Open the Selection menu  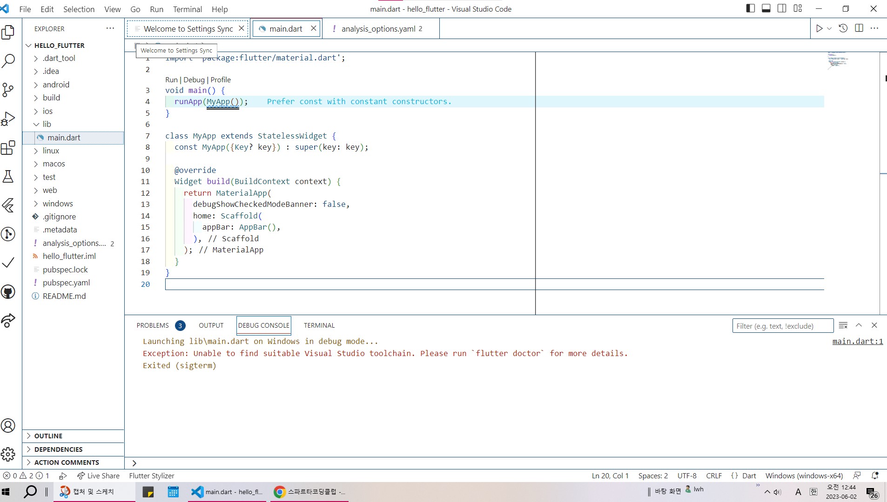[x=79, y=9]
